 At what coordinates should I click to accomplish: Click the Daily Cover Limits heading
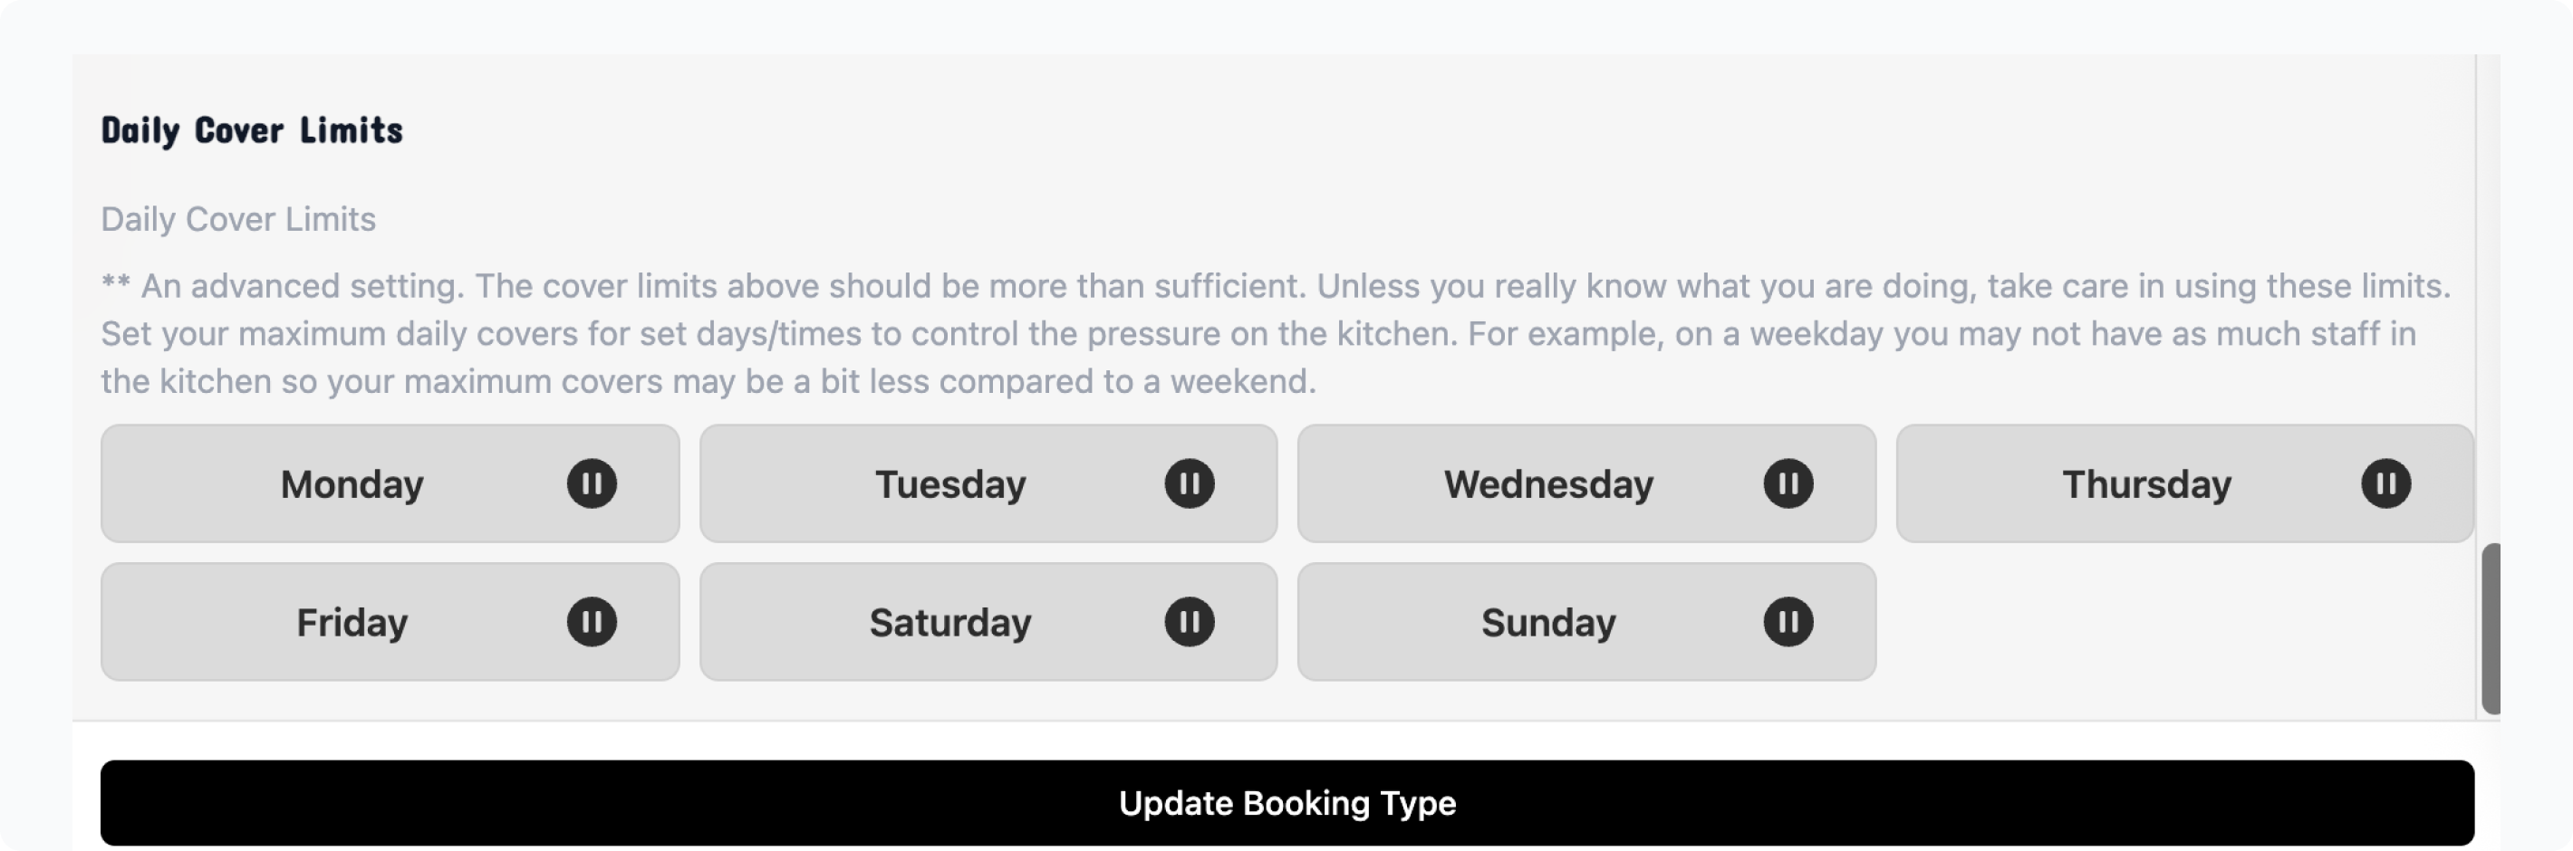coord(252,130)
